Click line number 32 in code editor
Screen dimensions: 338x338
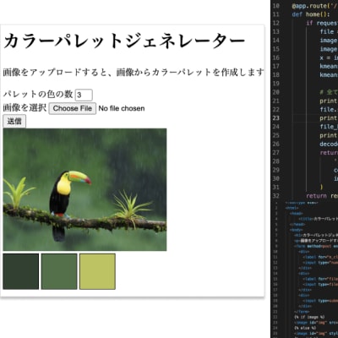(276, 196)
